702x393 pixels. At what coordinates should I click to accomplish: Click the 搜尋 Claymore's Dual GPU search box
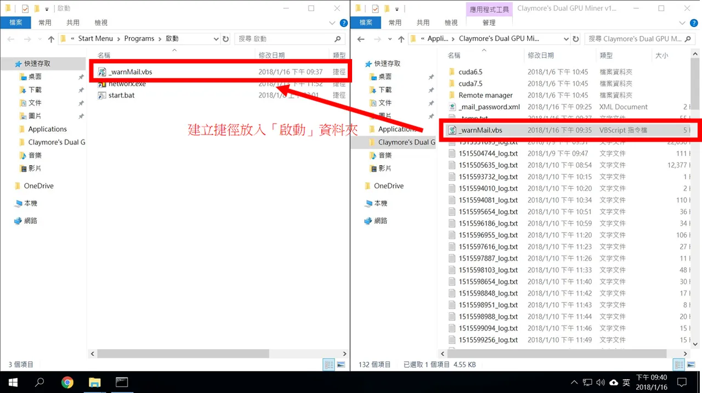click(x=640, y=39)
